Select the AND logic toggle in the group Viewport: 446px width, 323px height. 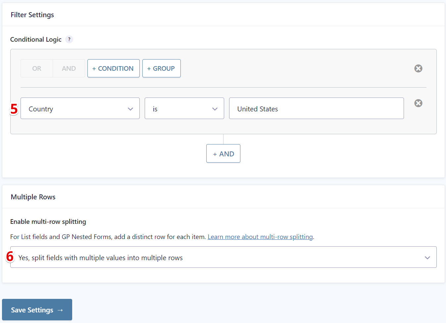[x=69, y=68]
